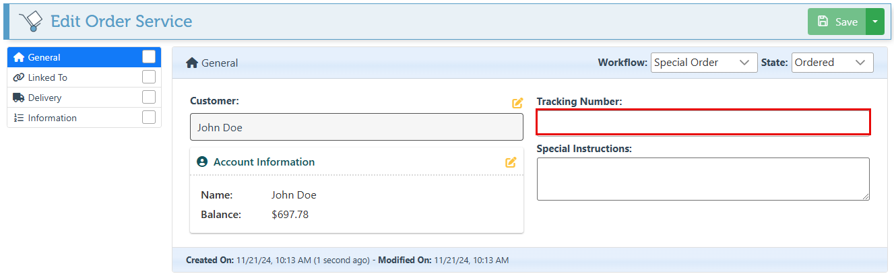Focus the Tracking Number field

pyautogui.click(x=703, y=123)
